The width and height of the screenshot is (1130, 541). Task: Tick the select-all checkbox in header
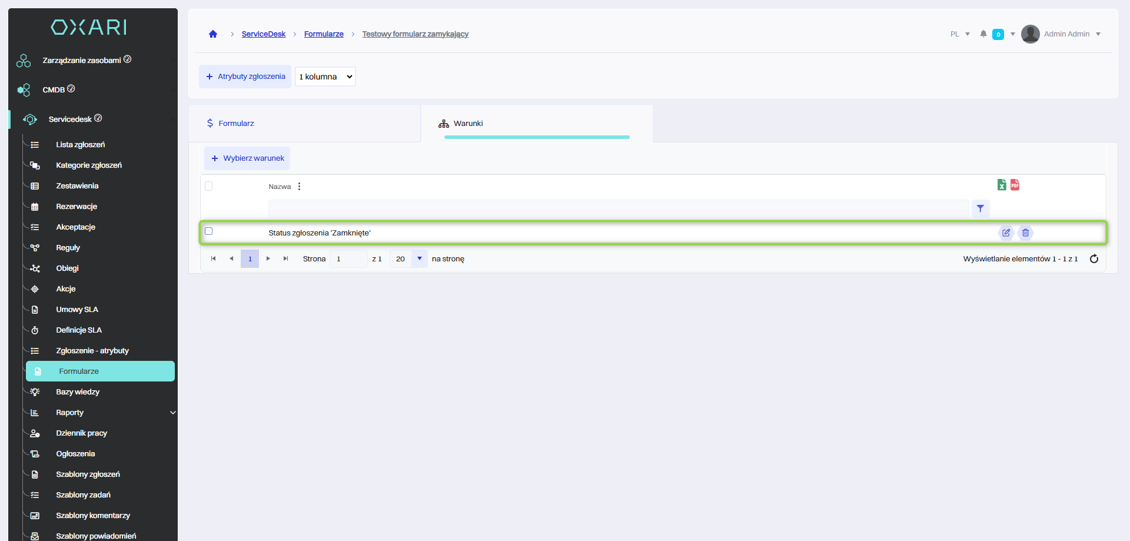[x=209, y=186]
